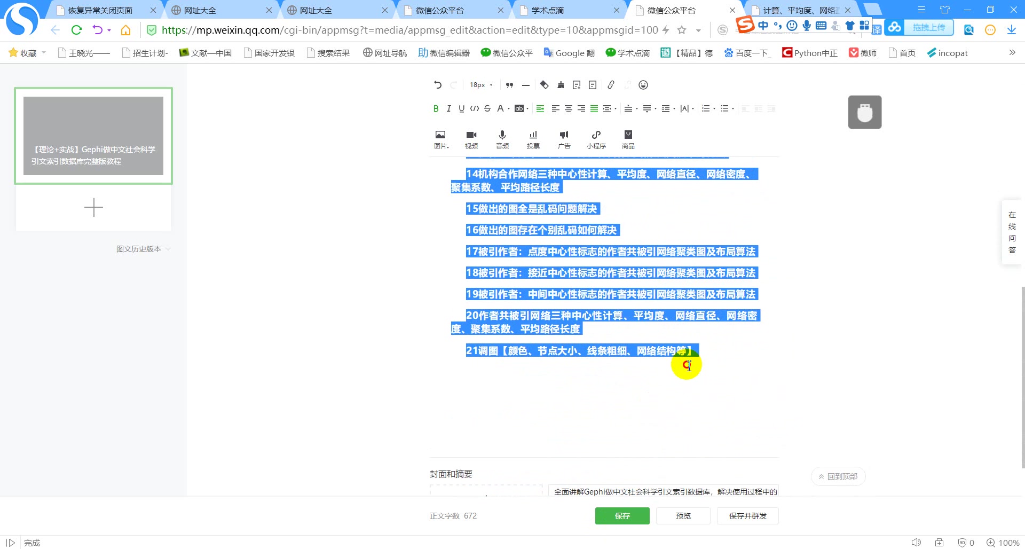The height and width of the screenshot is (549, 1025).
Task: Expand 图文历史版本 history versions
Action: (143, 249)
